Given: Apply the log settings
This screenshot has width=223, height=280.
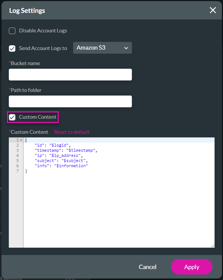Looking at the screenshot, I should click(191, 267).
